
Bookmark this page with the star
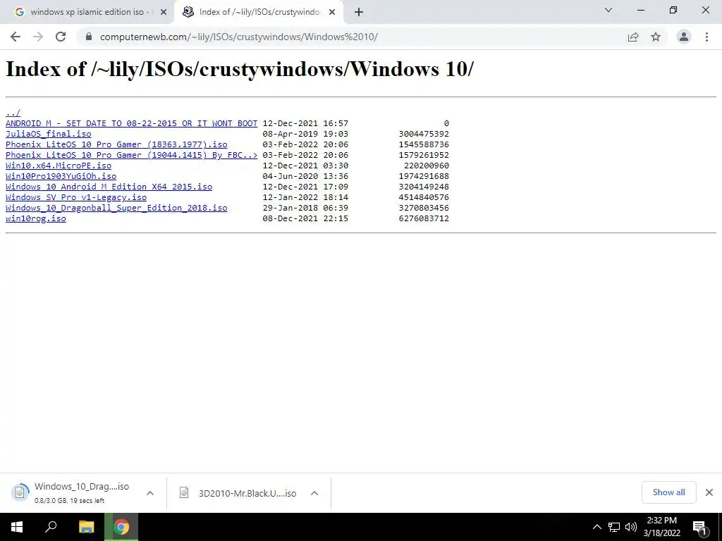(x=656, y=37)
